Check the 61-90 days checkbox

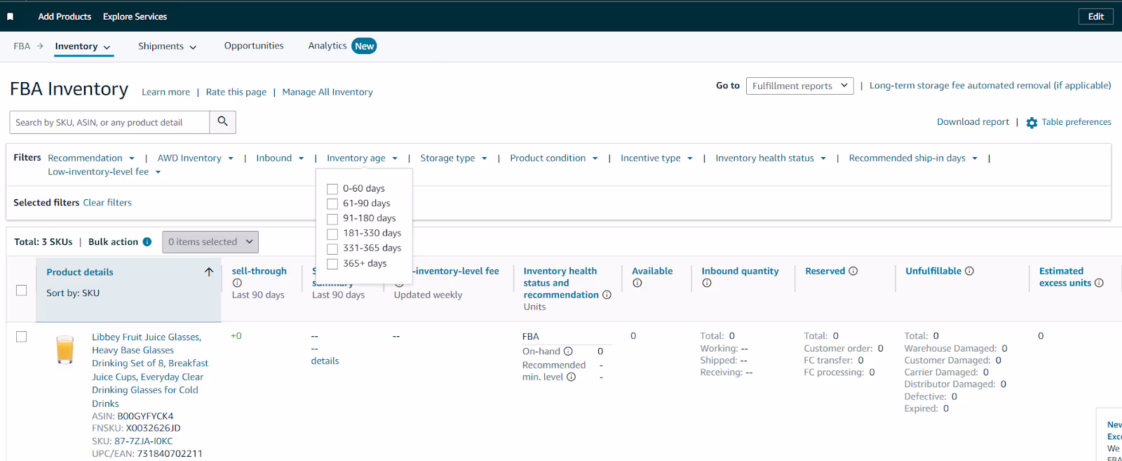coord(332,203)
